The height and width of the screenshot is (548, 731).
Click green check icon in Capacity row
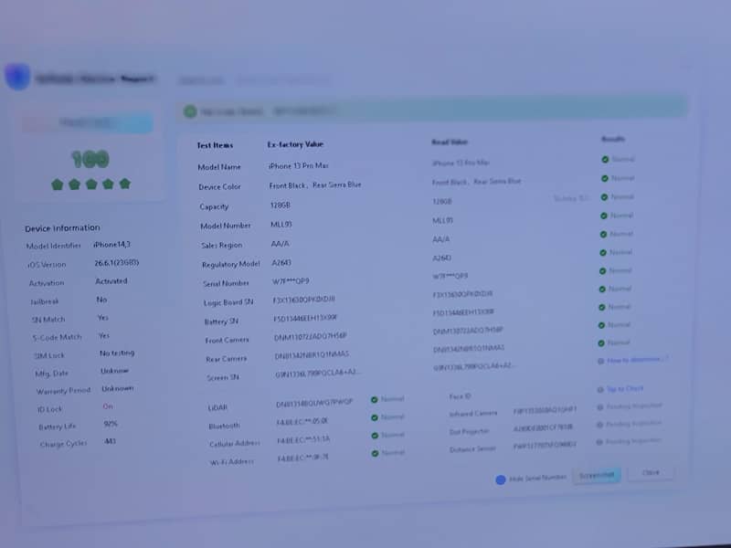pyautogui.click(x=604, y=197)
